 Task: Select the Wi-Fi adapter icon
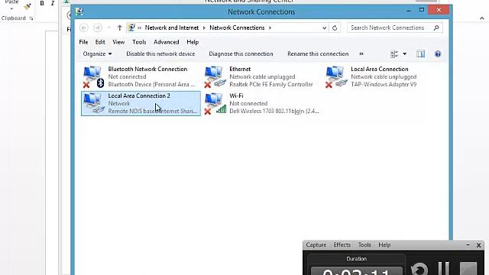coord(215,104)
